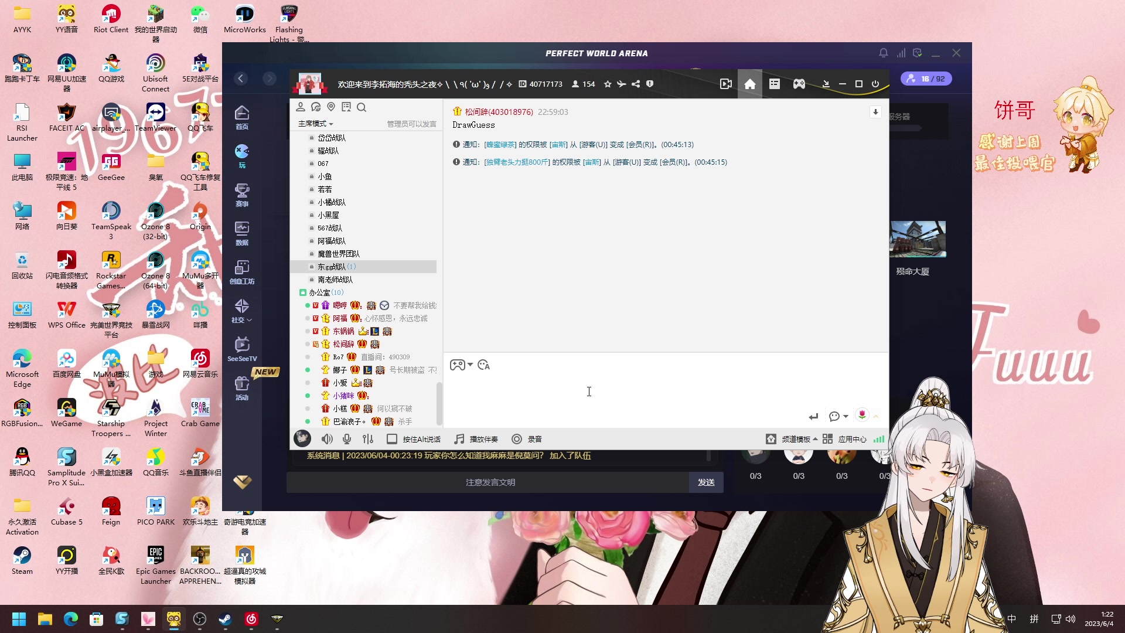Screen dimensions: 1125x633
Task: Select user 松间辞 in the channel member list
Action: pos(343,344)
